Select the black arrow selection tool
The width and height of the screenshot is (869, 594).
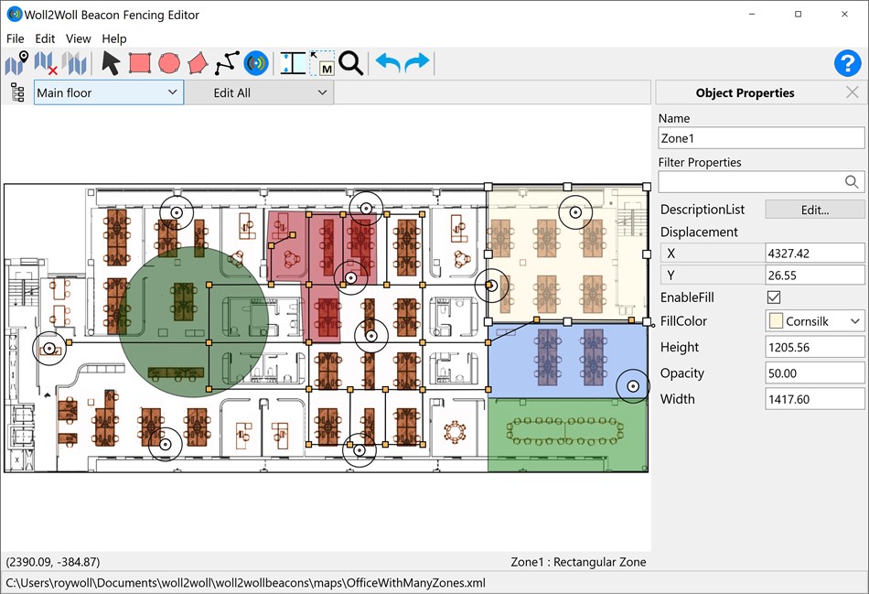tap(108, 63)
